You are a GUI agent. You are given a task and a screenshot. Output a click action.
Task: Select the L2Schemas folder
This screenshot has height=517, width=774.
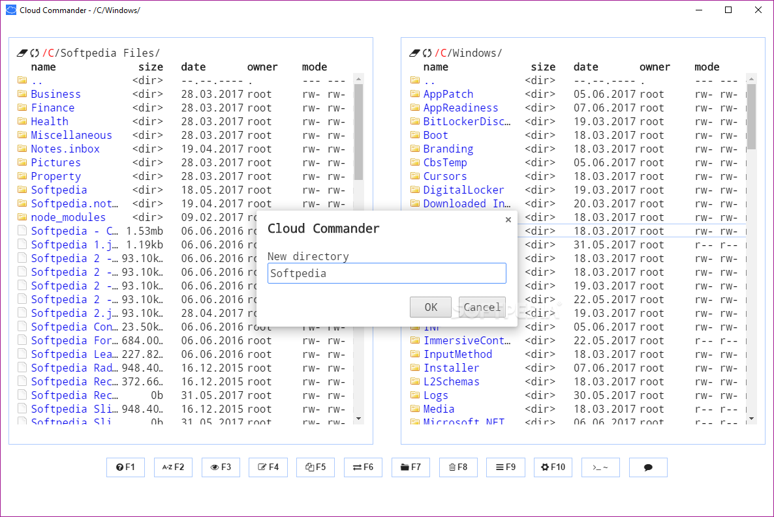click(451, 381)
